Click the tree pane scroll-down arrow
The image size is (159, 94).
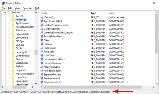click(x=36, y=84)
